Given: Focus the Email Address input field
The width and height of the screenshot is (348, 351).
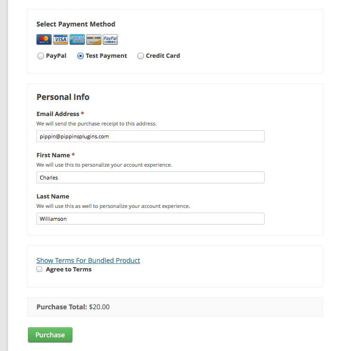Looking at the screenshot, I should click(x=150, y=136).
